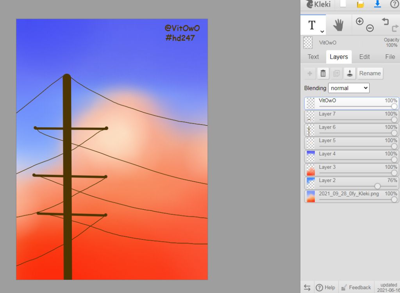
Task: Click the current layer preview thumbnail
Action: pos(308,43)
